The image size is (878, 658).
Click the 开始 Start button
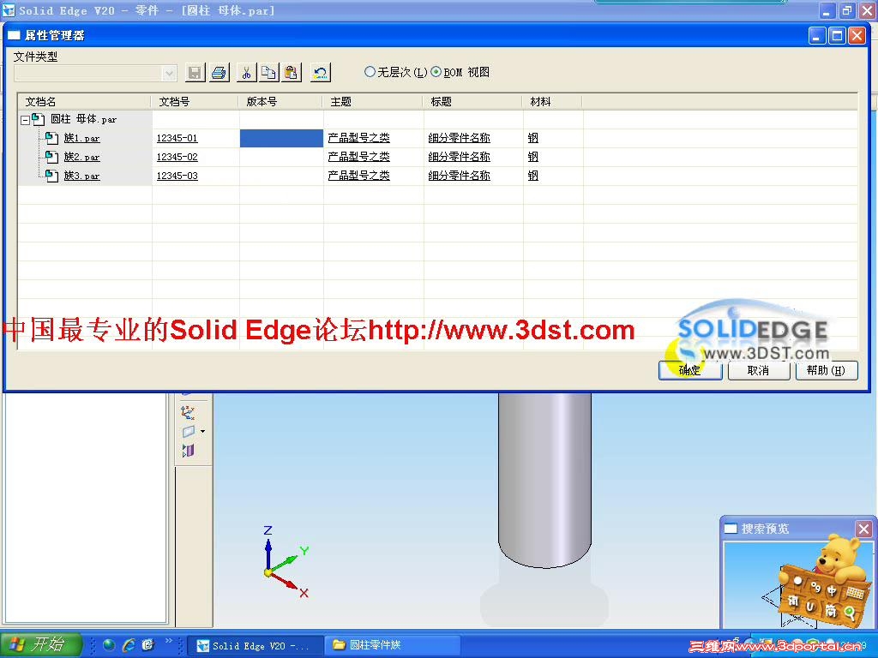41,644
